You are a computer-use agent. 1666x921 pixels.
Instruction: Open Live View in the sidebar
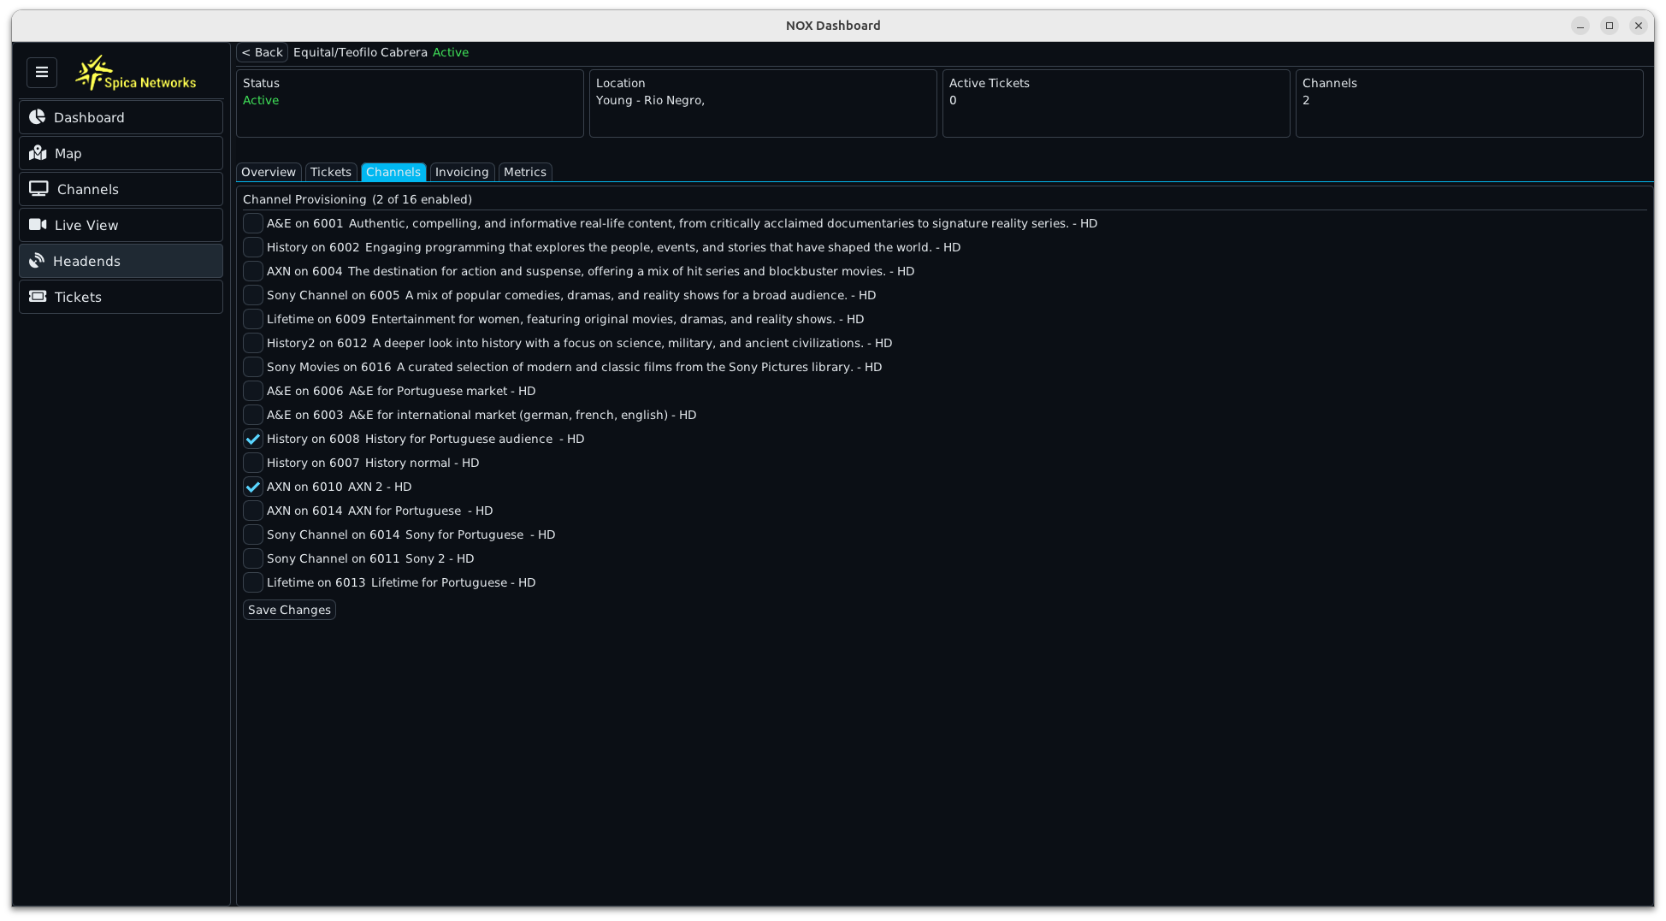tap(121, 225)
